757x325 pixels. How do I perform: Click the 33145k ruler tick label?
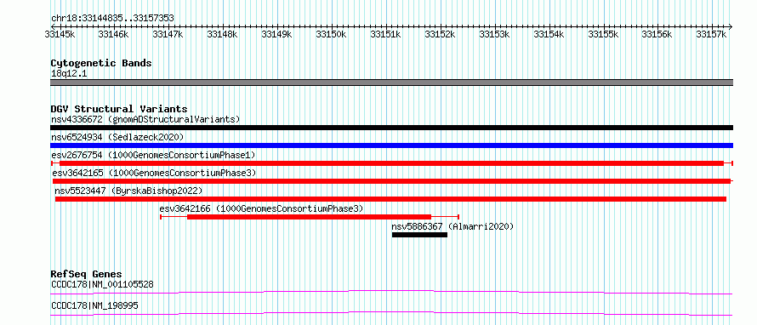point(60,34)
